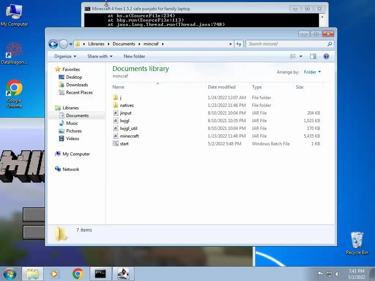Switch to command prompt taskbar button
This screenshot has width=375, height=281.
100,274
